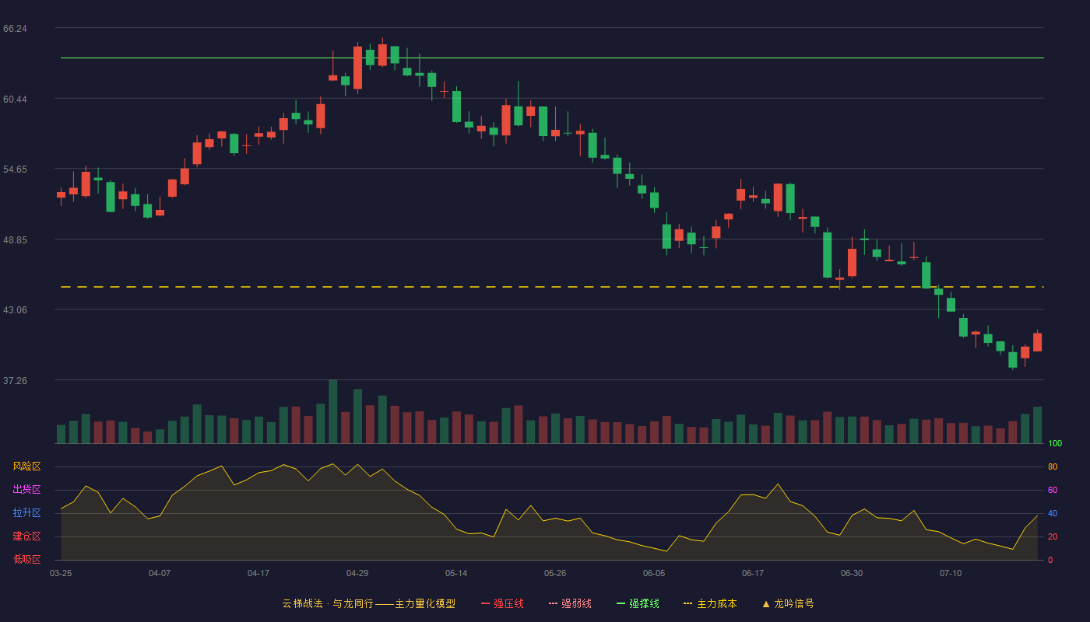
Task: Click the 66.24 price axis label
Action: [x=15, y=29]
